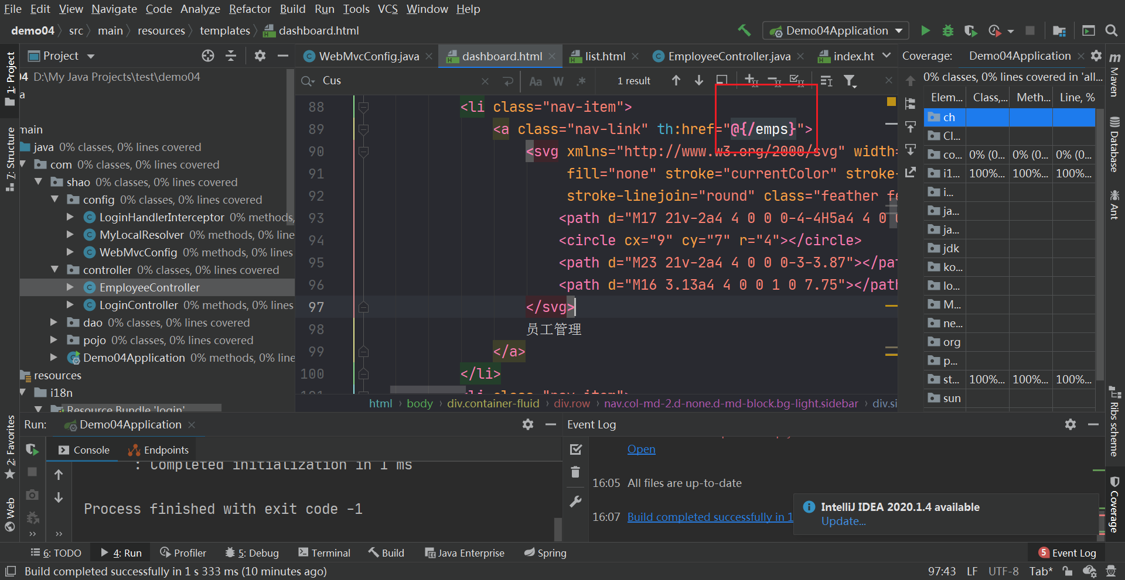Expand the dao package node
Screen dimensions: 1125x580
coord(54,322)
